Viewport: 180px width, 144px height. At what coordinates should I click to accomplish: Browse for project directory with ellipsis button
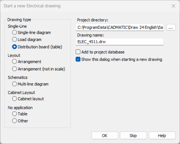point(171,27)
